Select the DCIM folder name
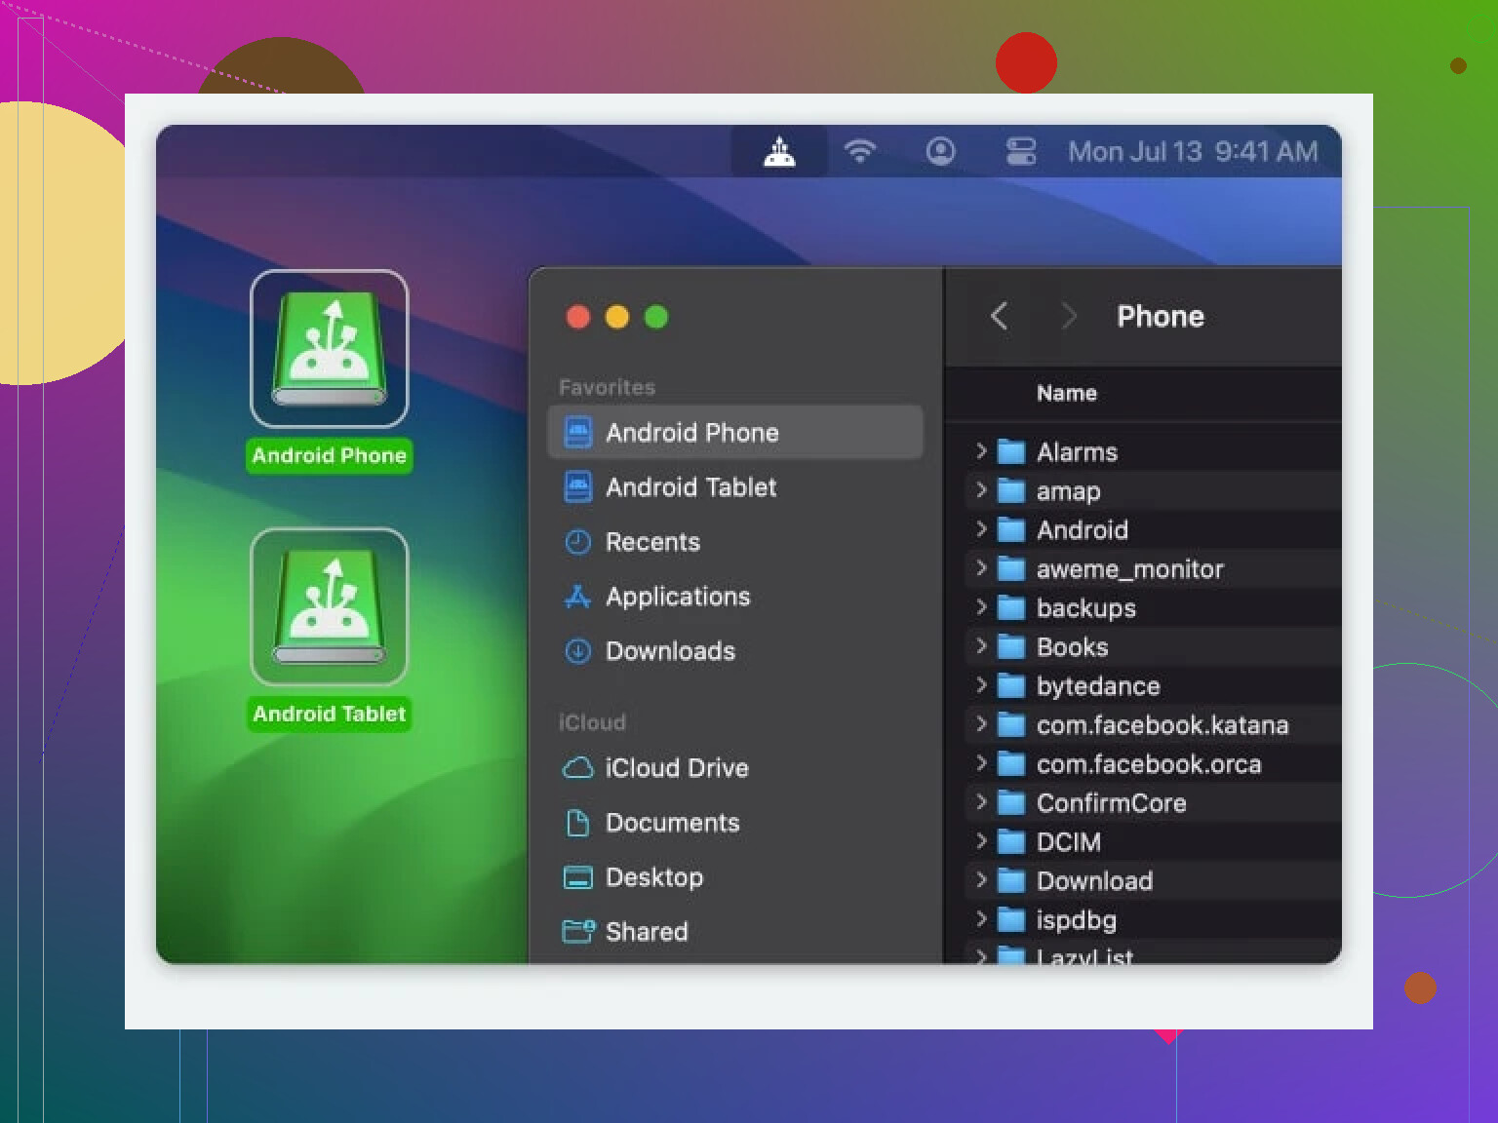The width and height of the screenshot is (1498, 1123). coord(1068,842)
